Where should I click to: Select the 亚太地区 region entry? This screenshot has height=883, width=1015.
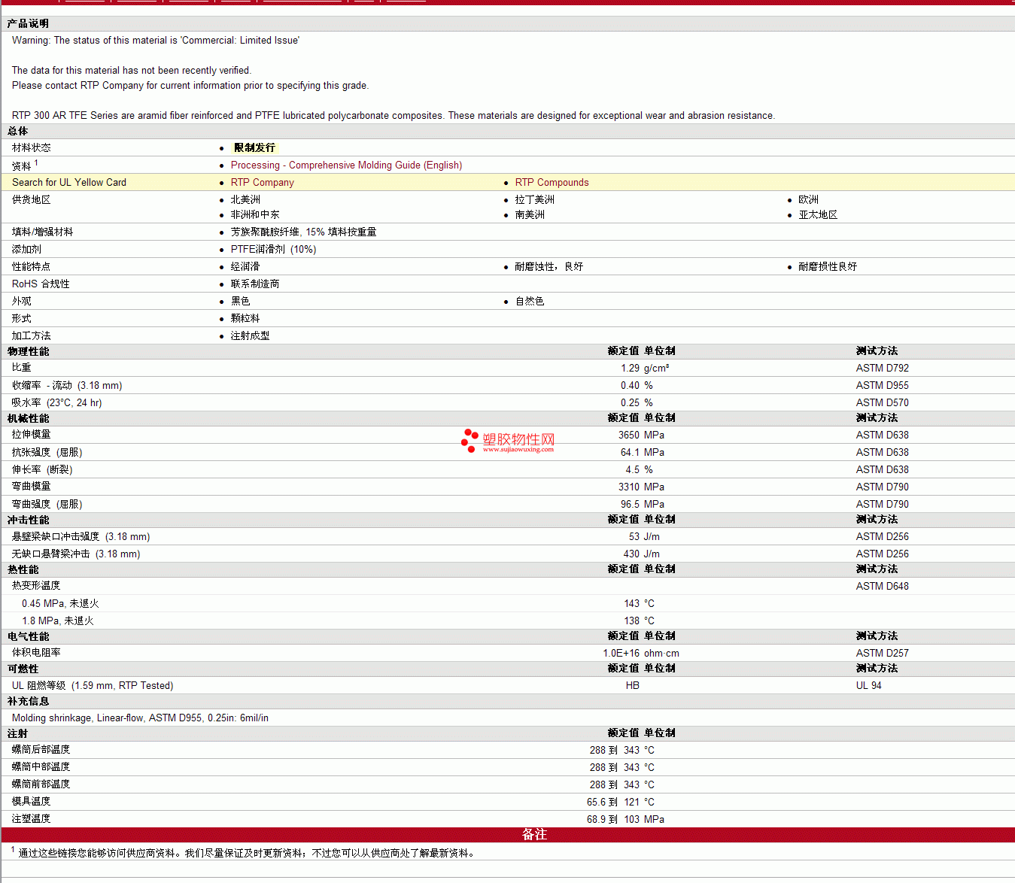[818, 214]
